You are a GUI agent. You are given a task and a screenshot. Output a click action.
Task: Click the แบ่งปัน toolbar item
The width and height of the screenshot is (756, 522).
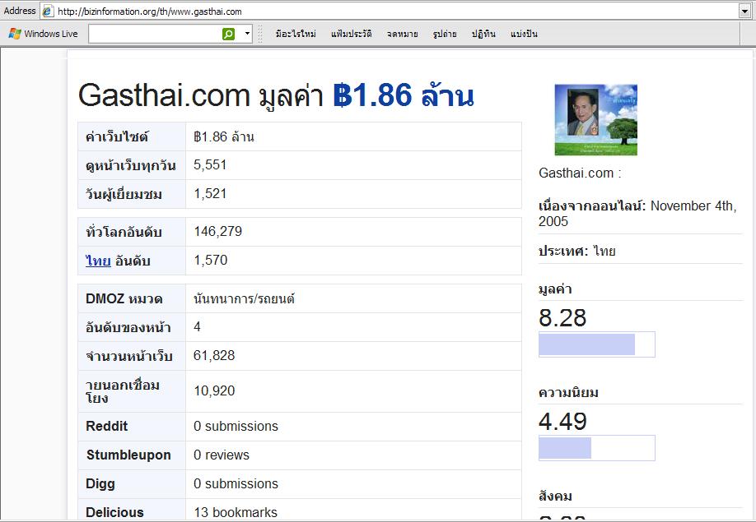pyautogui.click(x=524, y=34)
